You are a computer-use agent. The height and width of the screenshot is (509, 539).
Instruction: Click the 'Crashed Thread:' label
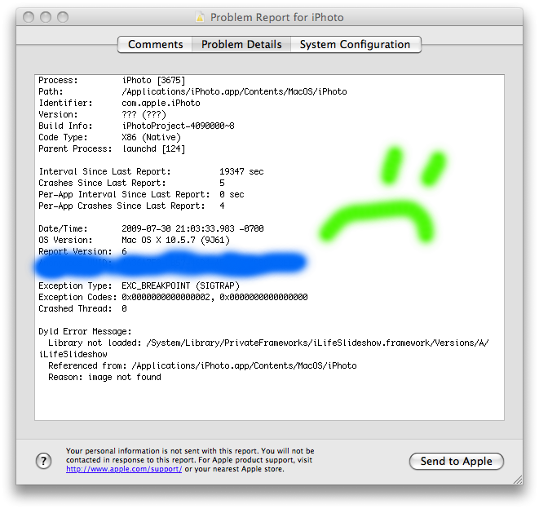tap(75, 308)
